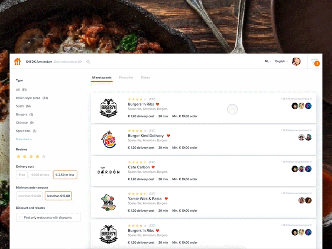Check 'Find only restaurants with discounts'
This screenshot has height=249, width=332.
pos(20,217)
